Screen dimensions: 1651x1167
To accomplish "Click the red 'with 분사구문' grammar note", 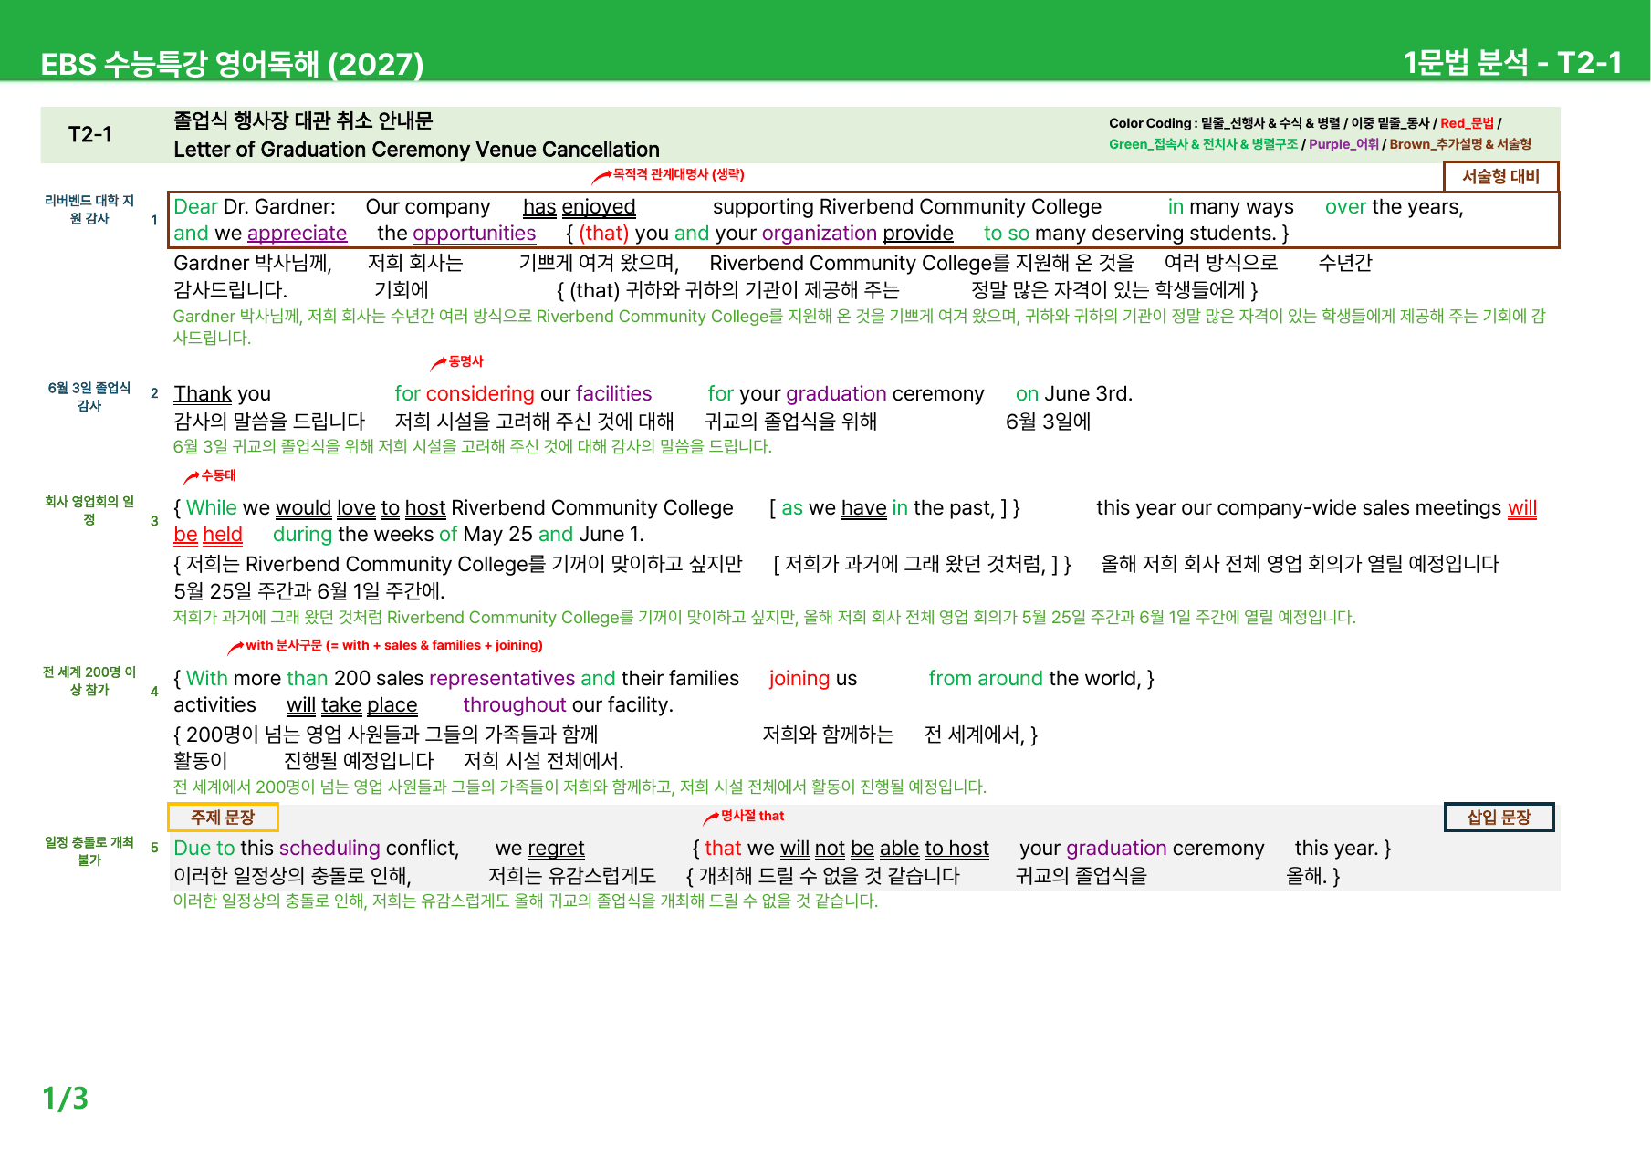I will [x=394, y=645].
